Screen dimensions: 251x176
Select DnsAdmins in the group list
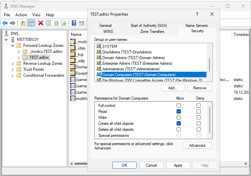click(x=127, y=52)
